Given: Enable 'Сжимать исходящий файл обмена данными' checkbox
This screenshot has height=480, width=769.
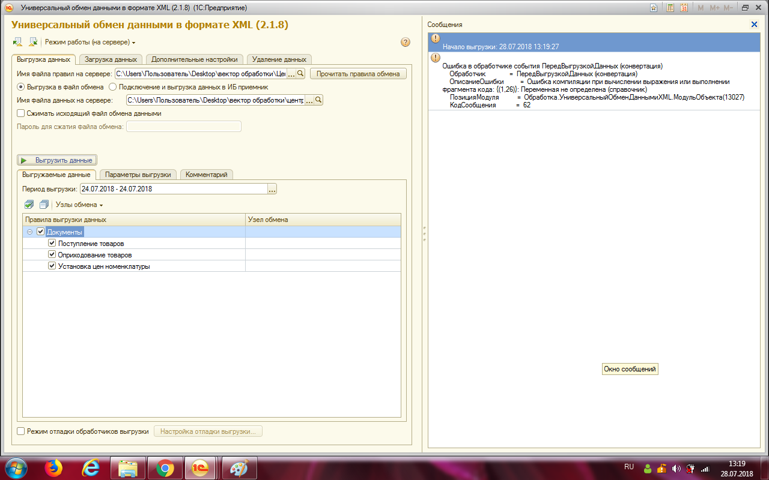Looking at the screenshot, I should pyautogui.click(x=21, y=113).
